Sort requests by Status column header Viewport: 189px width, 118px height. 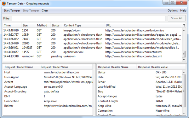click(x=57, y=25)
